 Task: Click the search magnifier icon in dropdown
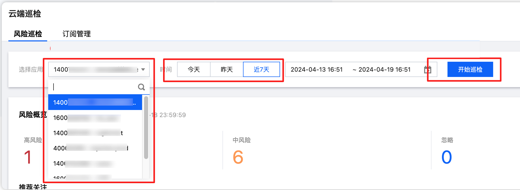point(141,87)
